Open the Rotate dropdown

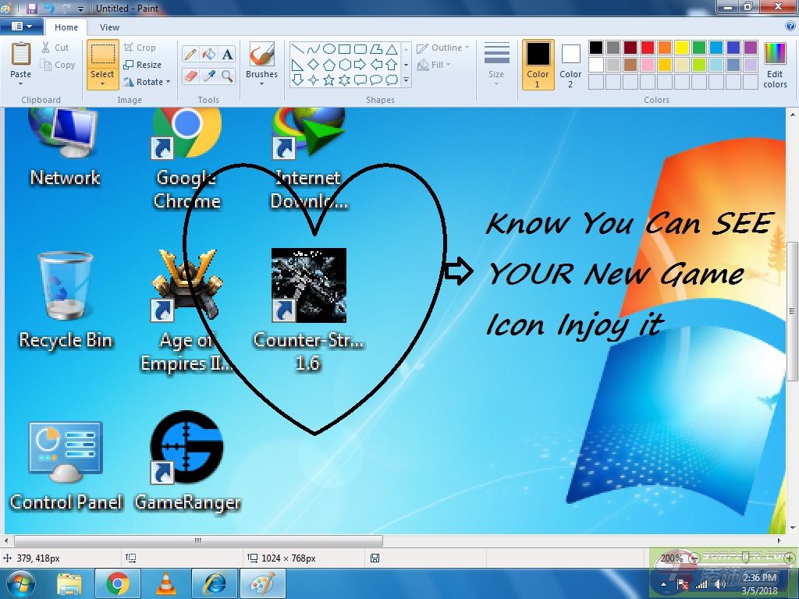147,82
